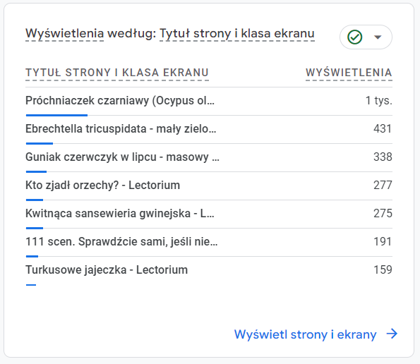Click the views value 159
This screenshot has width=420, height=364.
tap(383, 269)
